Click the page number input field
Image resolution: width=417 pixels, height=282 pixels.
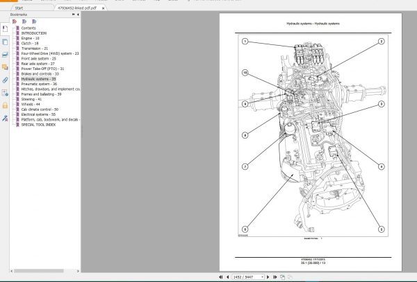tap(245, 276)
